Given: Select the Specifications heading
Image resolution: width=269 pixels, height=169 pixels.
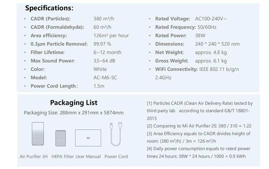Looking at the screenshot, I should 49,8.
